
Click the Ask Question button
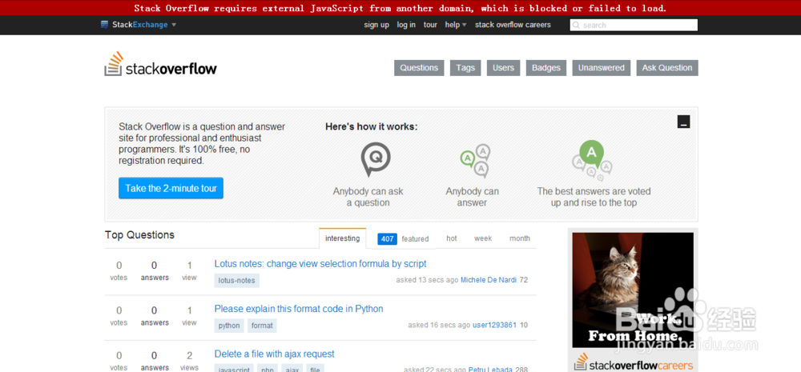click(x=667, y=68)
